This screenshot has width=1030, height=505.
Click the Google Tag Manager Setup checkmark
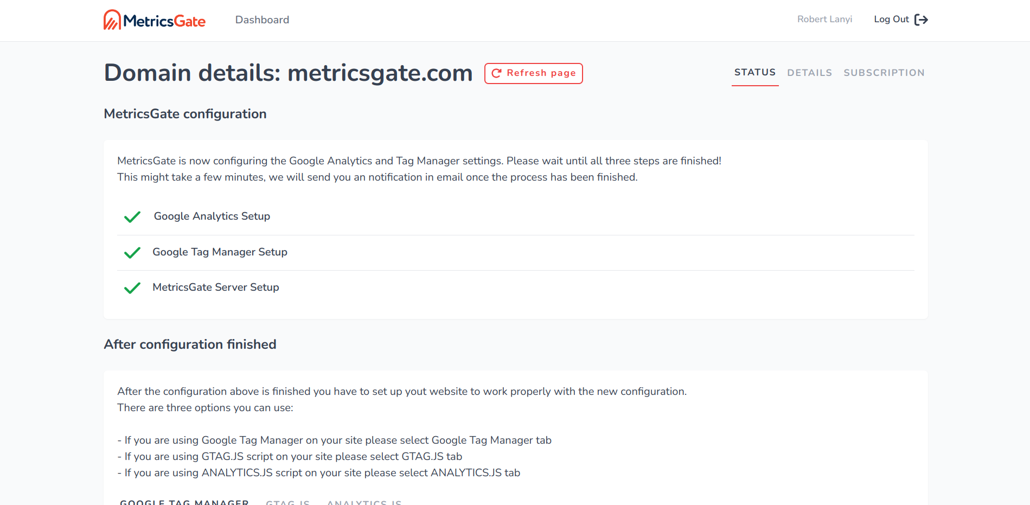point(132,253)
